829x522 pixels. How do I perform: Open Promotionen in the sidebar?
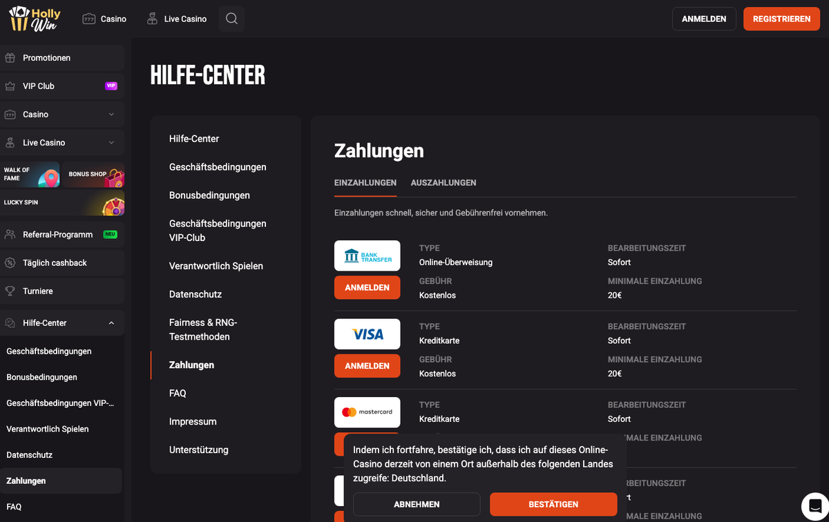62,58
